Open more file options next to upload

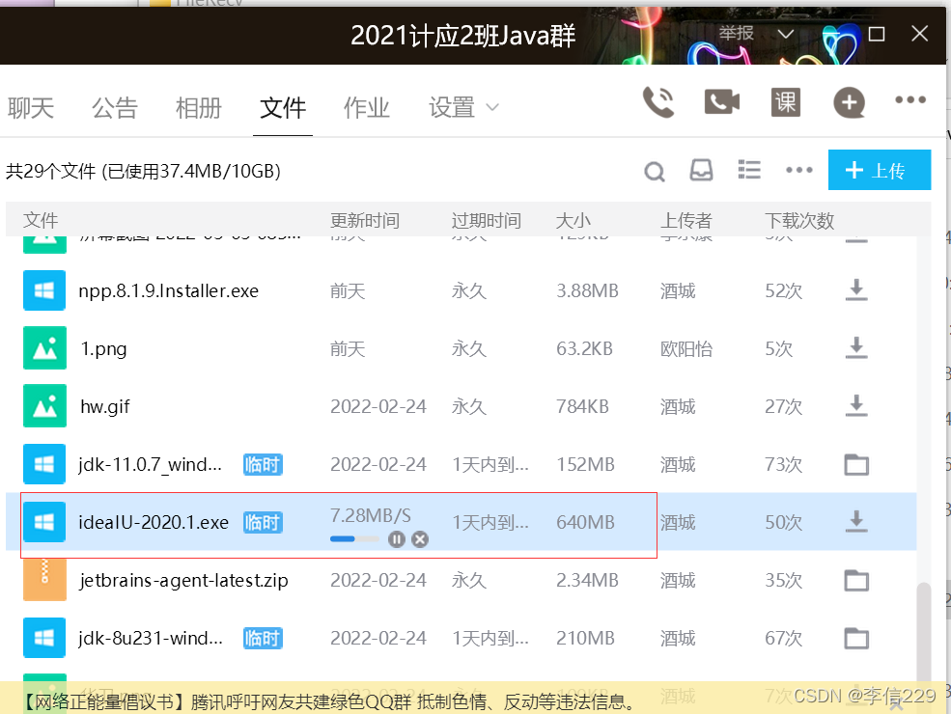(798, 170)
